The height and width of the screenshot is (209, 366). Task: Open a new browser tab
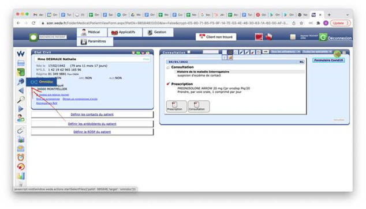tap(329, 14)
